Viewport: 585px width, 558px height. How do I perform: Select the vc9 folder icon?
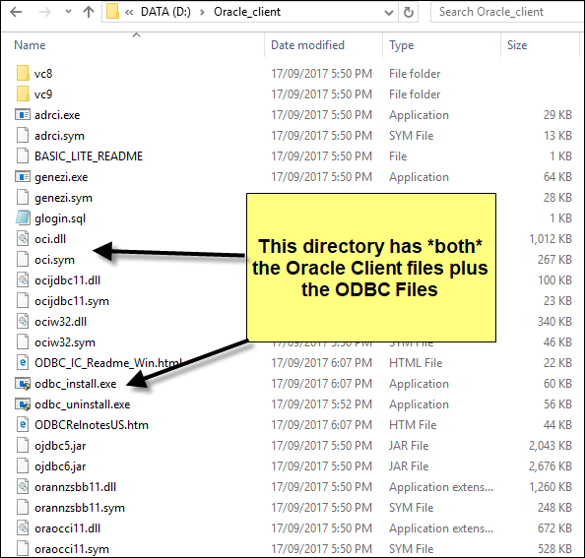pyautogui.click(x=23, y=93)
